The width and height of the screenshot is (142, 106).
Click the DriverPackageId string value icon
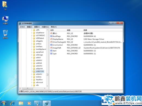pyautogui.click(x=51, y=42)
